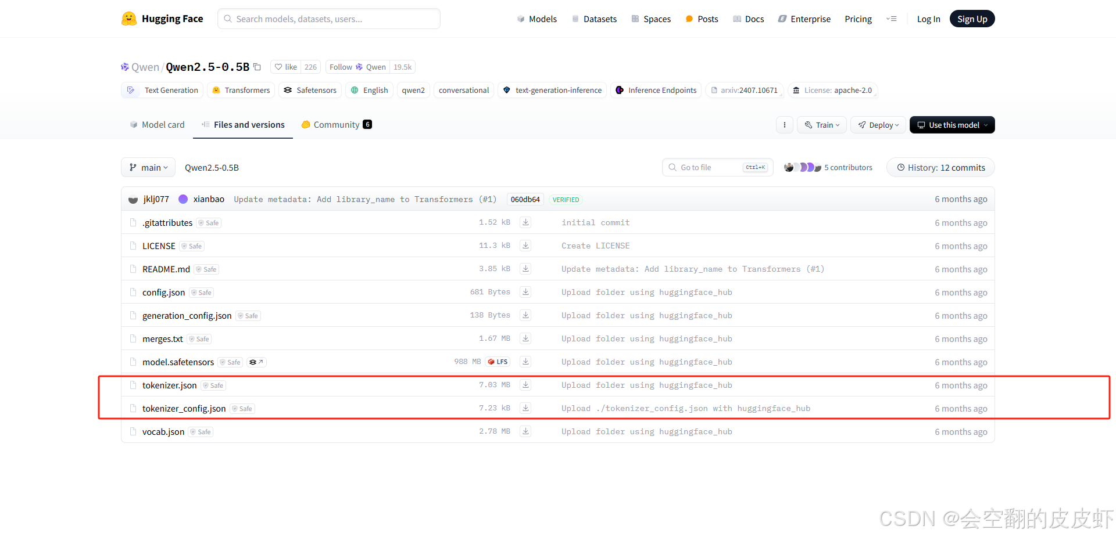This screenshot has height=537, width=1116.
Task: Click the Safetensors tag
Action: coord(310,90)
